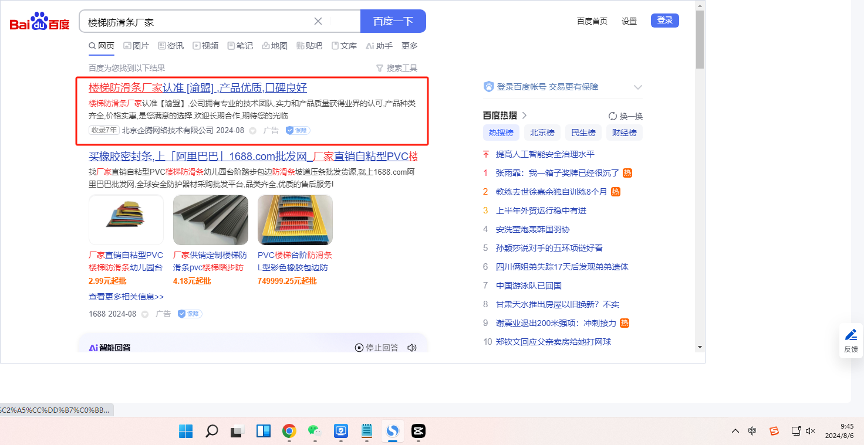Go to 百度首页
Viewport: 864px width, 445px height.
tap(592, 21)
